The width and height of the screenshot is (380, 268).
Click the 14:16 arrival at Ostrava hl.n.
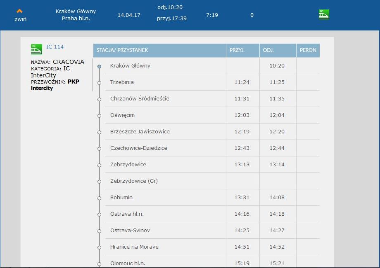242,214
